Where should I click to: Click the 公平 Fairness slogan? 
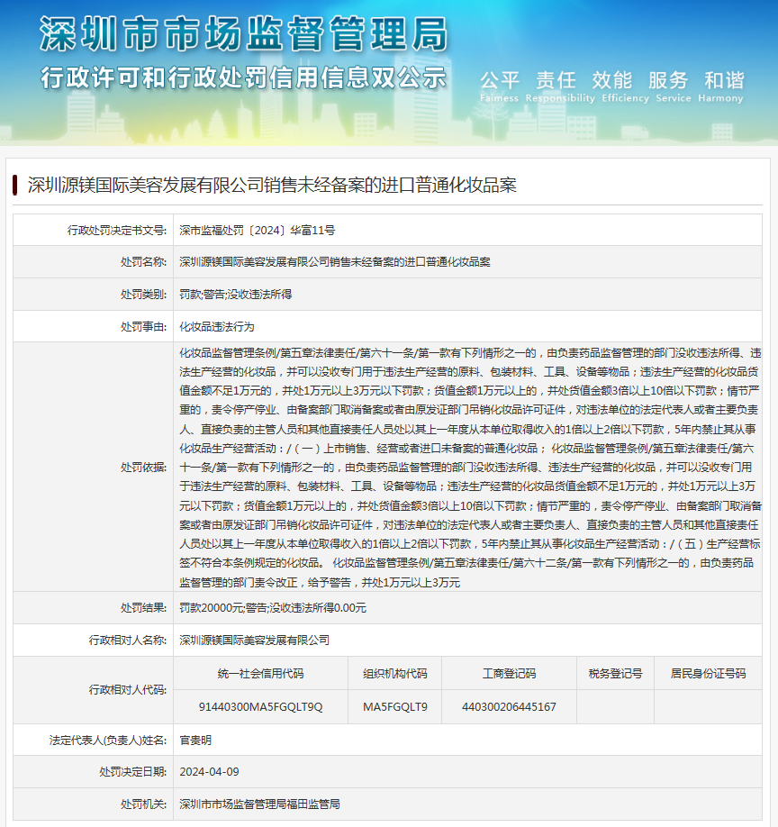[x=499, y=86]
